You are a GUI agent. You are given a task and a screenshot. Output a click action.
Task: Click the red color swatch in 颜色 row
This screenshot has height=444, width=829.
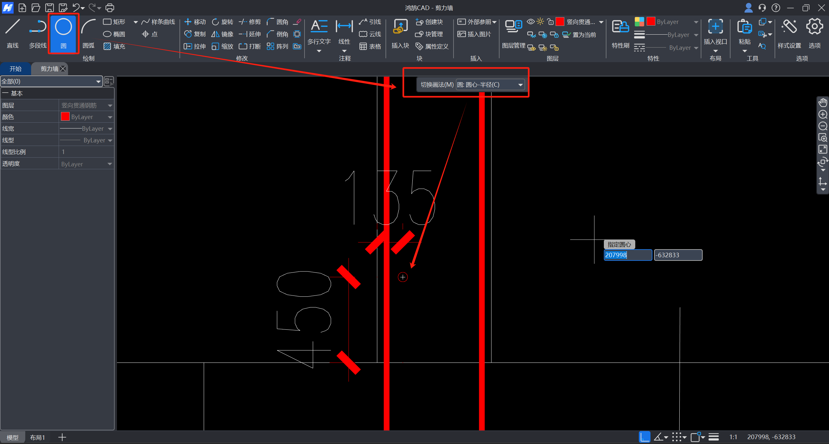65,117
